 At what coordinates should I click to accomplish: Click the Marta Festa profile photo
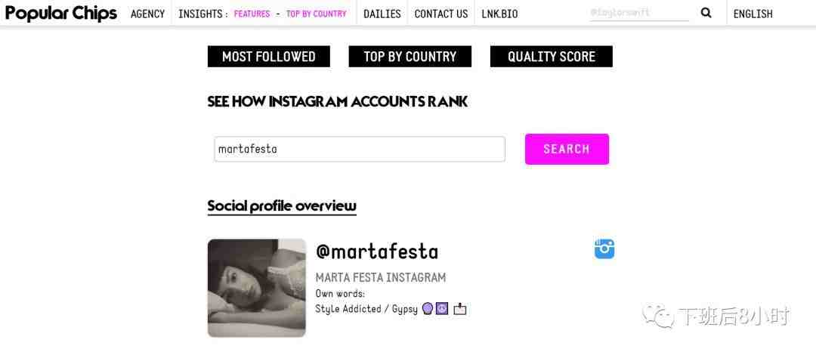coord(257,288)
